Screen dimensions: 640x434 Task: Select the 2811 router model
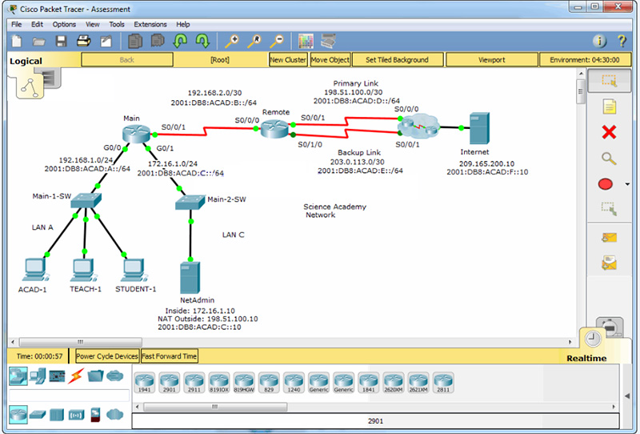coord(443,383)
